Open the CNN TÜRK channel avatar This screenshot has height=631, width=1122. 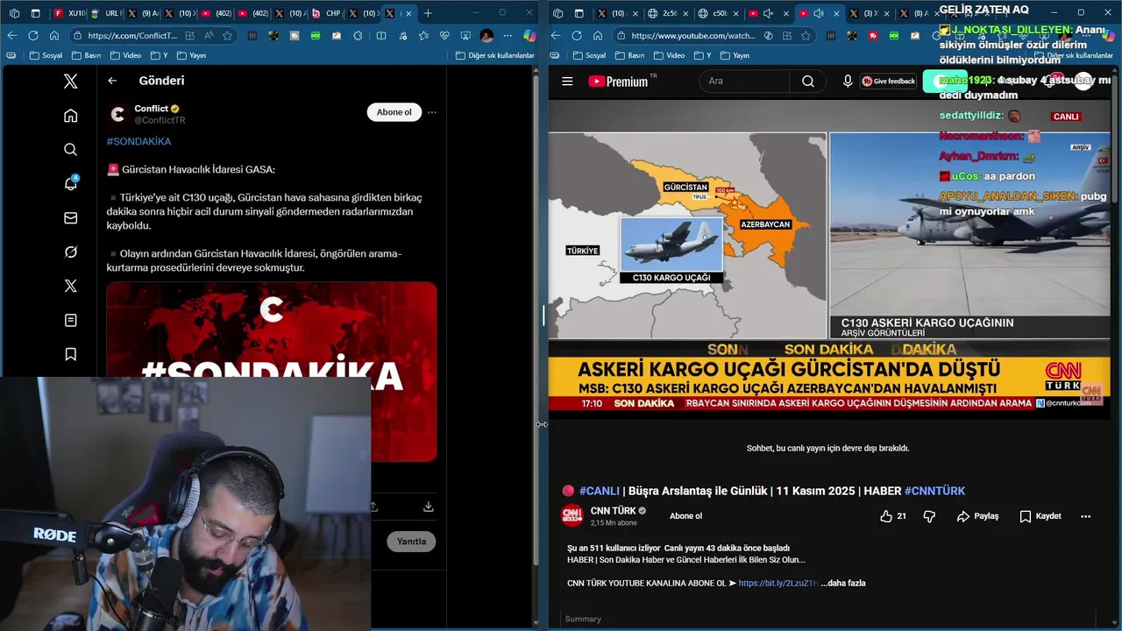(x=572, y=516)
